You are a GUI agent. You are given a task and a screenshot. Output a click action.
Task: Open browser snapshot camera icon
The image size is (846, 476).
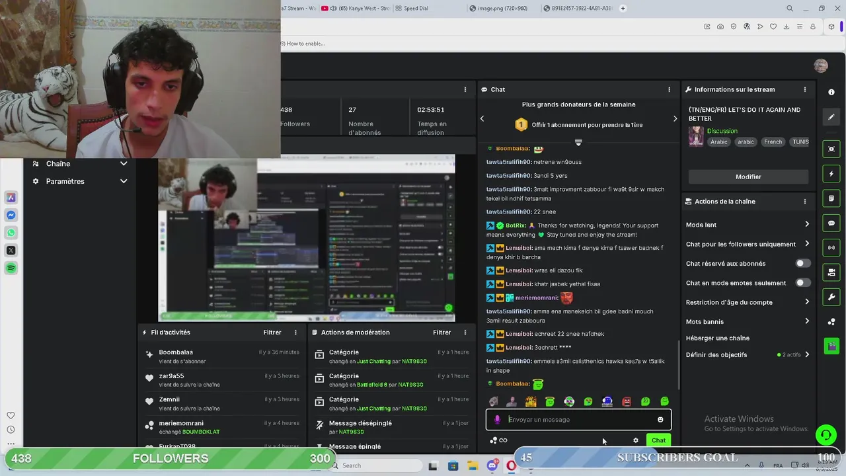(720, 26)
